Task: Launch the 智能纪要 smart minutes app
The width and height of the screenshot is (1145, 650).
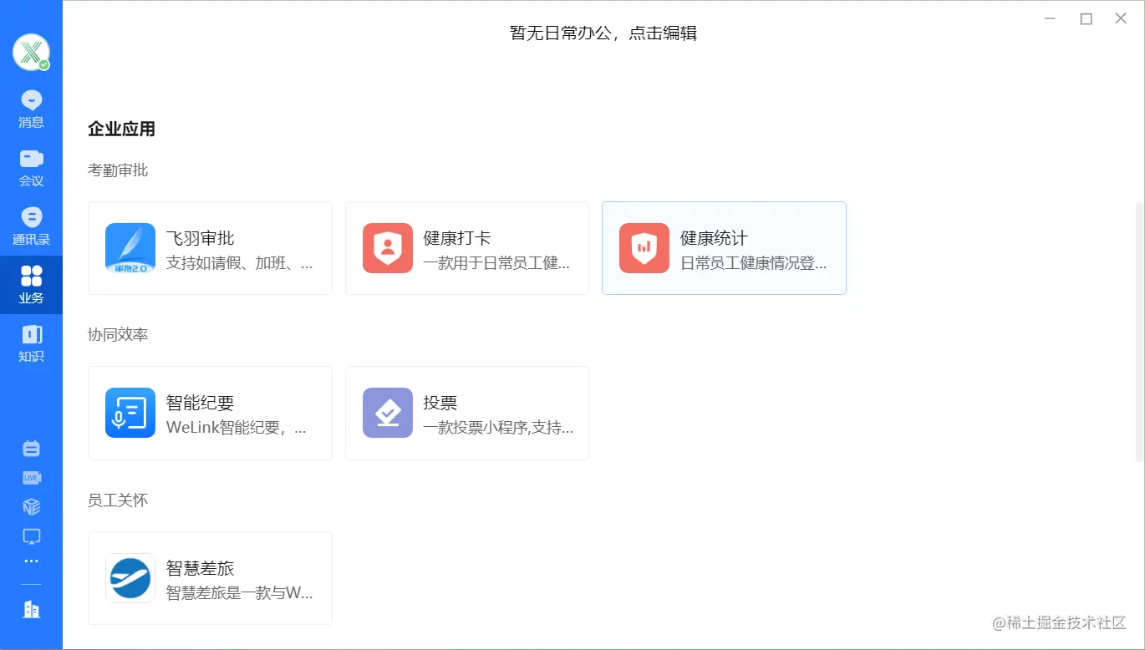Action: pyautogui.click(x=210, y=412)
